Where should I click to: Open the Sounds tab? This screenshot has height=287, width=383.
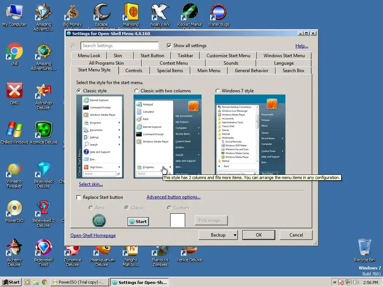click(x=231, y=63)
